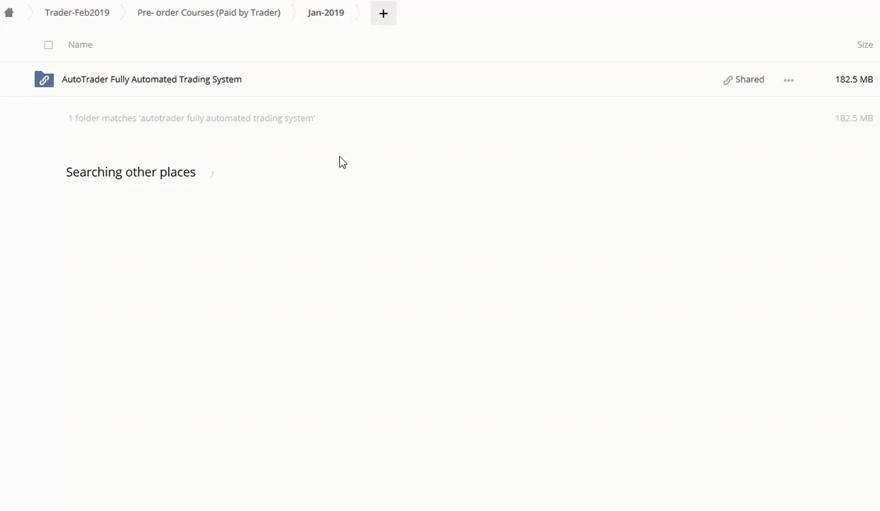Click the total size in the summary row
Image resolution: width=880 pixels, height=511 pixels.
pos(854,119)
